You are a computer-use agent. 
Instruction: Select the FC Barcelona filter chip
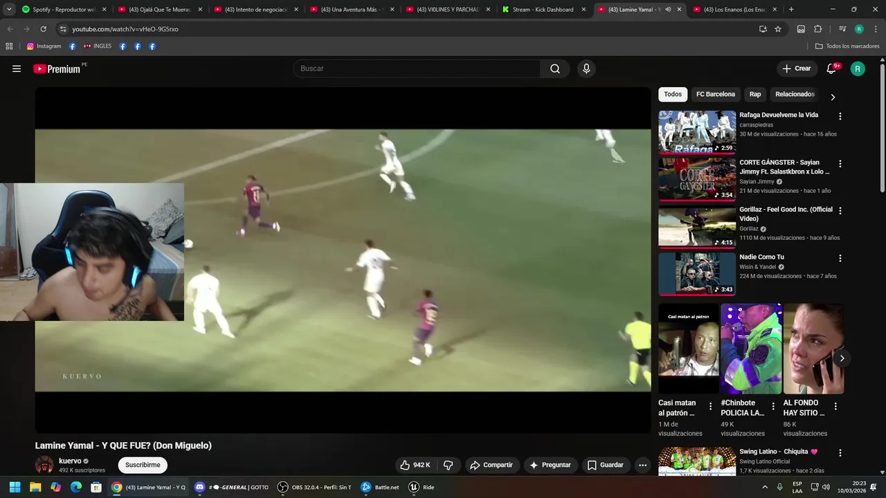pos(716,94)
